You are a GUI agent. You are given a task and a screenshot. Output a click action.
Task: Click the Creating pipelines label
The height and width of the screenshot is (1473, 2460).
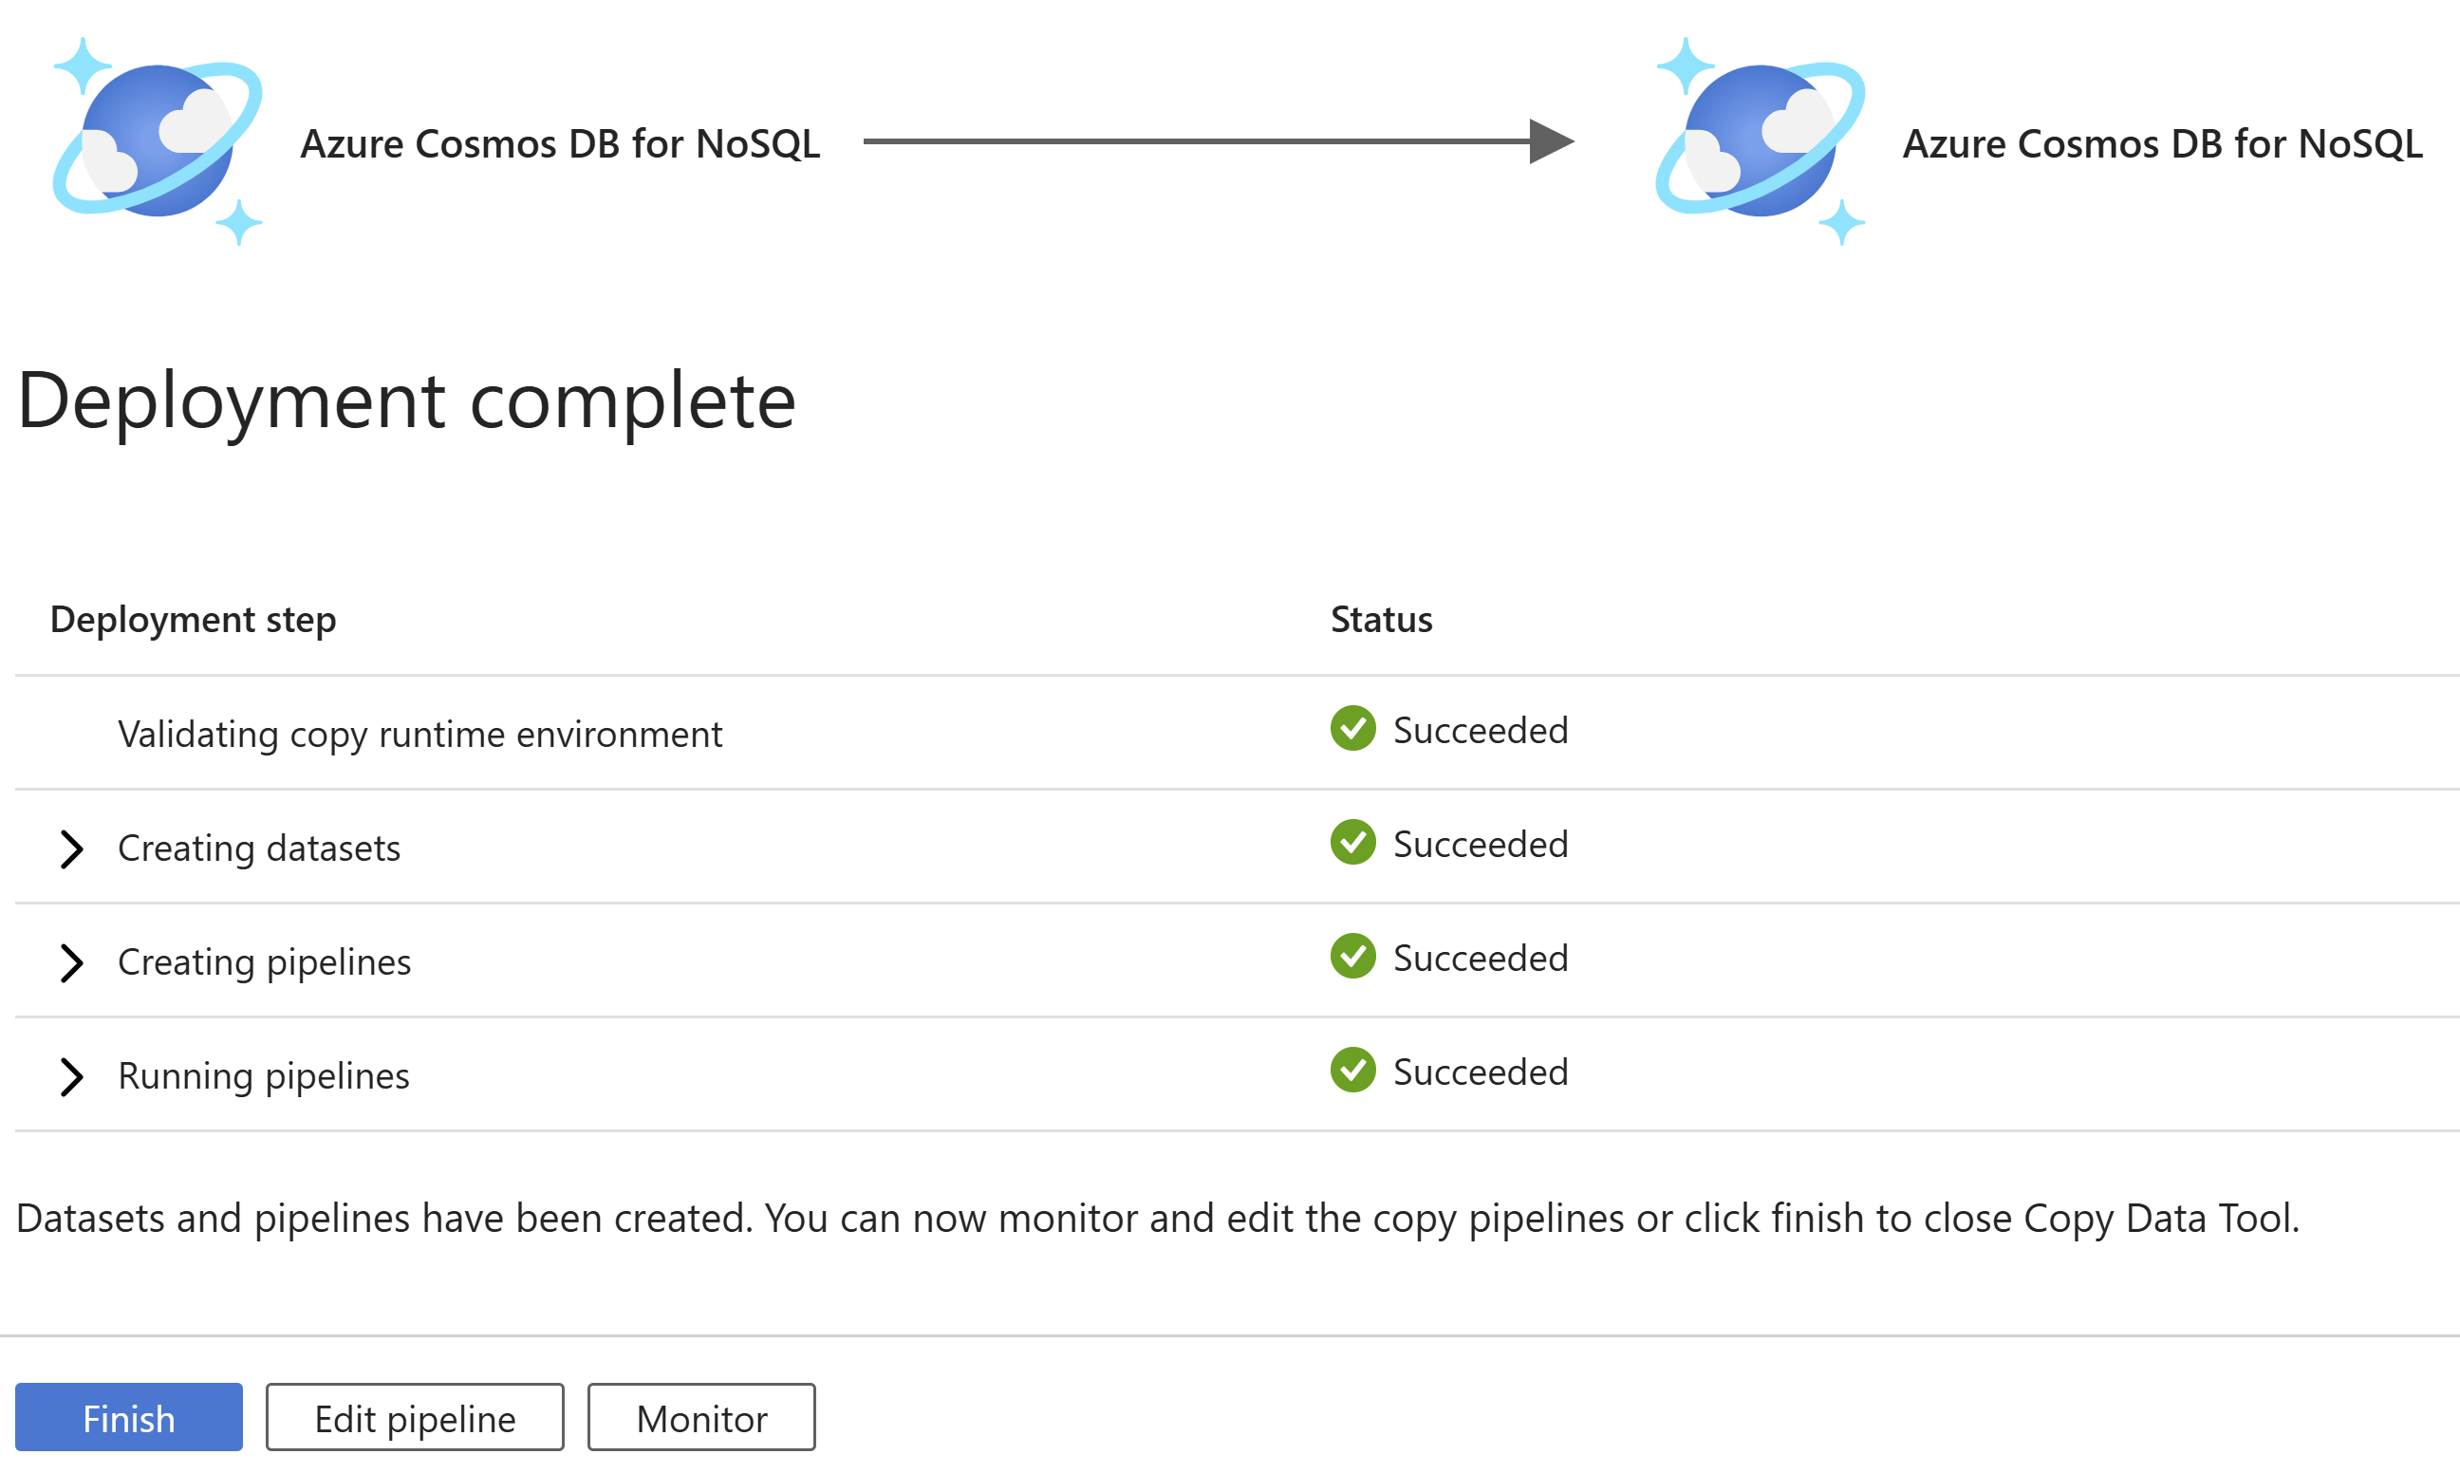pos(264,962)
